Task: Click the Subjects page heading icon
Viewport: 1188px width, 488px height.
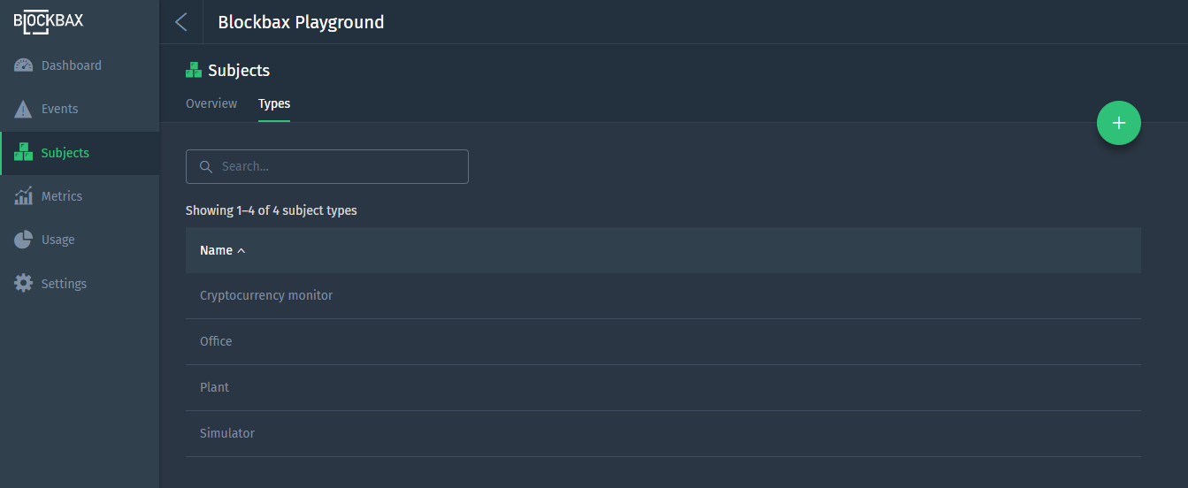Action: [194, 70]
